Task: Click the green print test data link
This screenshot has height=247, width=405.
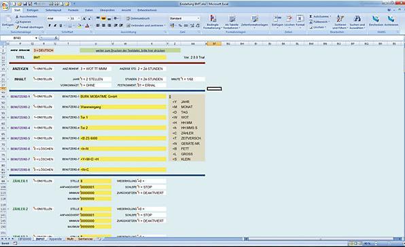Action: click(130, 50)
